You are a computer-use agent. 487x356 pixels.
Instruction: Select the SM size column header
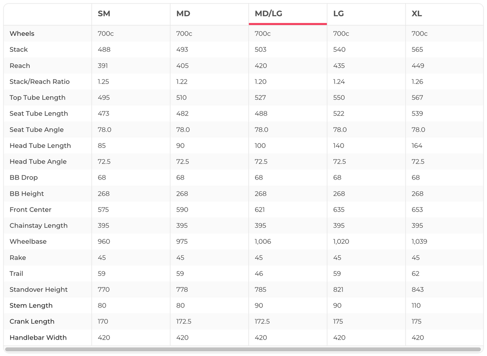point(104,14)
